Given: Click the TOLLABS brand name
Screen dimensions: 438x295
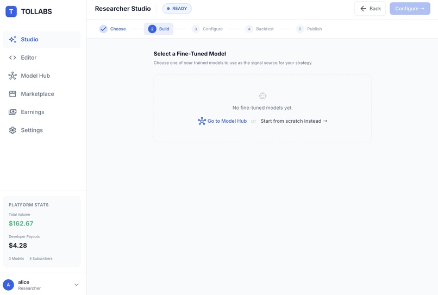Looking at the screenshot, I should 36,11.
